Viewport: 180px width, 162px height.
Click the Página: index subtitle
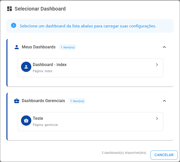click(x=43, y=71)
